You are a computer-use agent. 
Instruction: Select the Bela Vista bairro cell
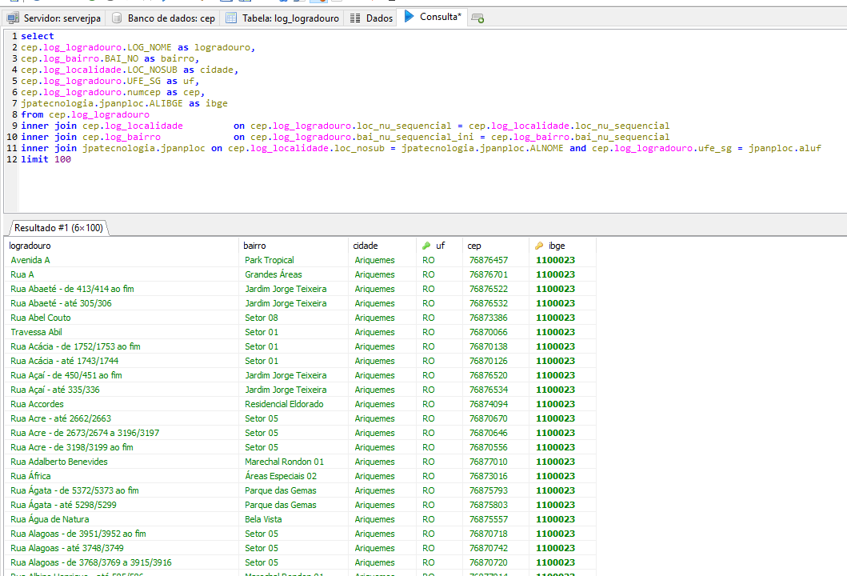pyautogui.click(x=264, y=519)
